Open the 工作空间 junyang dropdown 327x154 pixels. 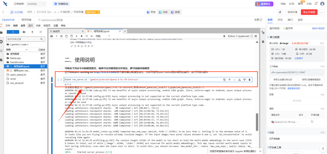click(37, 4)
